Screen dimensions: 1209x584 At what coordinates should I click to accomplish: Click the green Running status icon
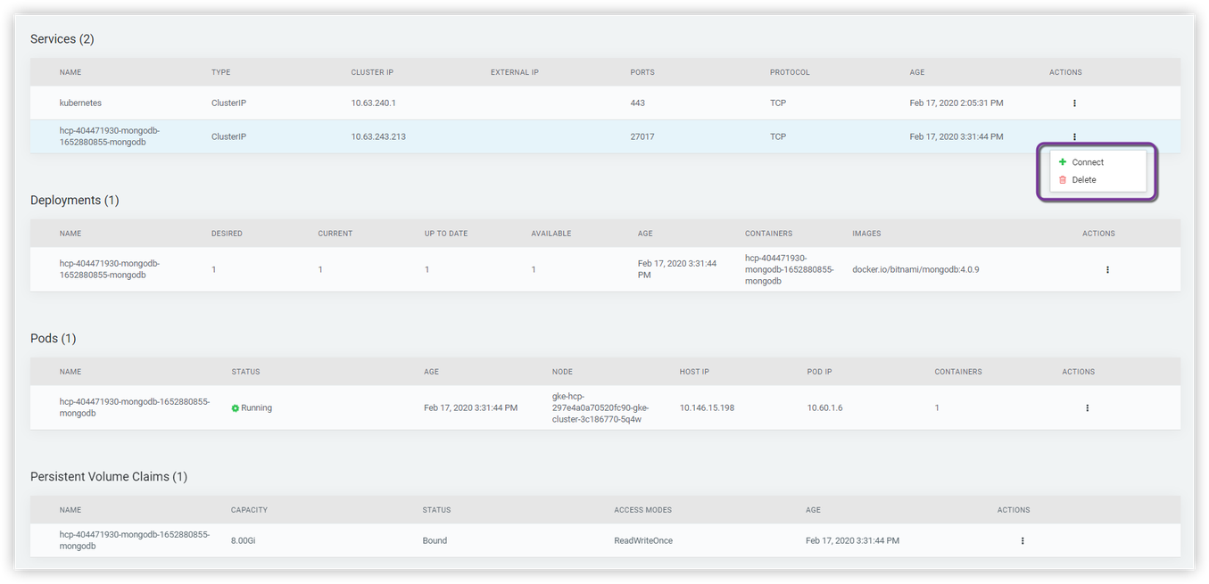pyautogui.click(x=236, y=408)
